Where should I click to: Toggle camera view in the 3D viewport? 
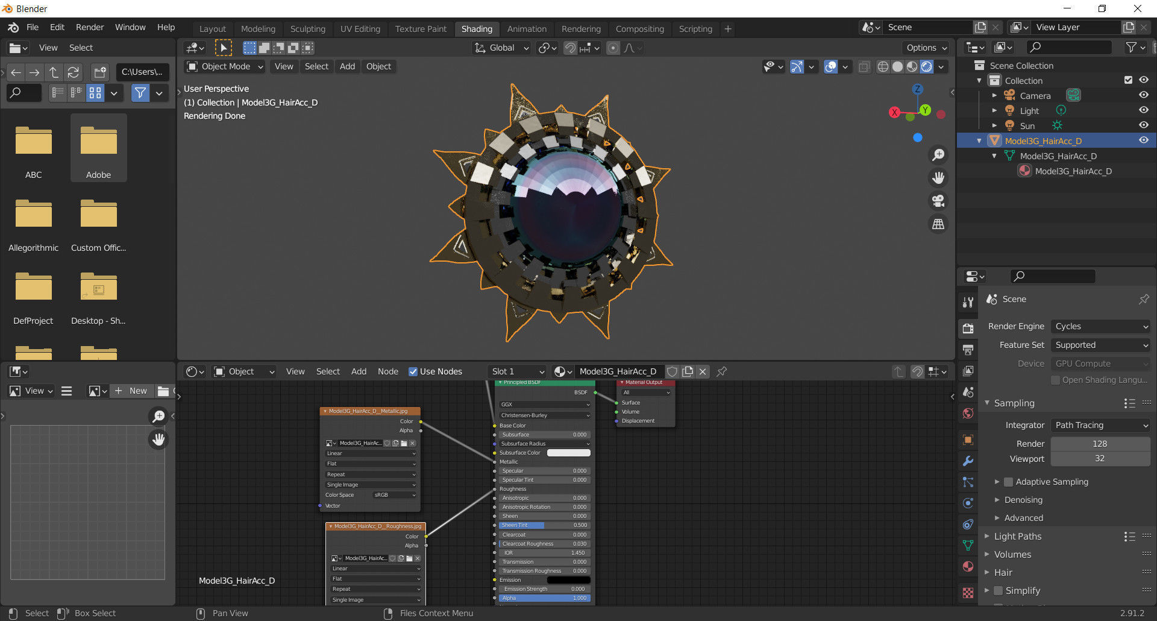938,201
